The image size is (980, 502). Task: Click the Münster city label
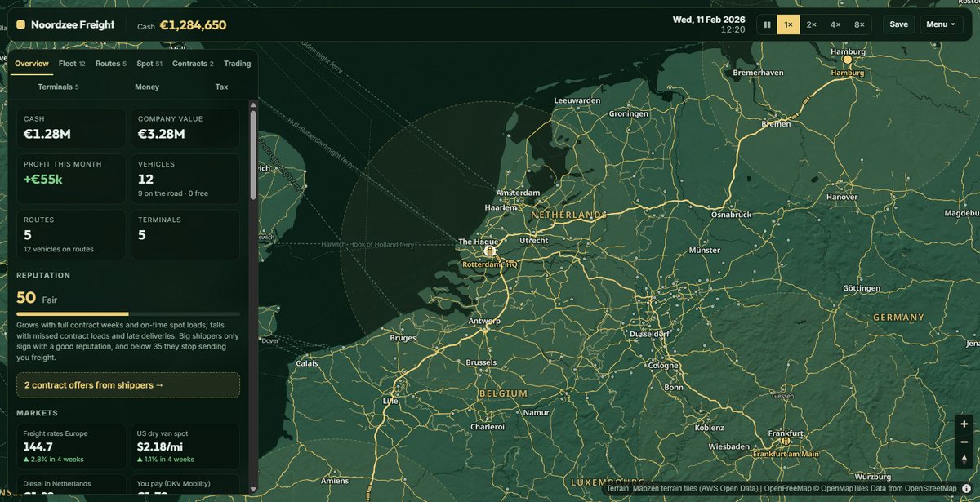pos(705,251)
